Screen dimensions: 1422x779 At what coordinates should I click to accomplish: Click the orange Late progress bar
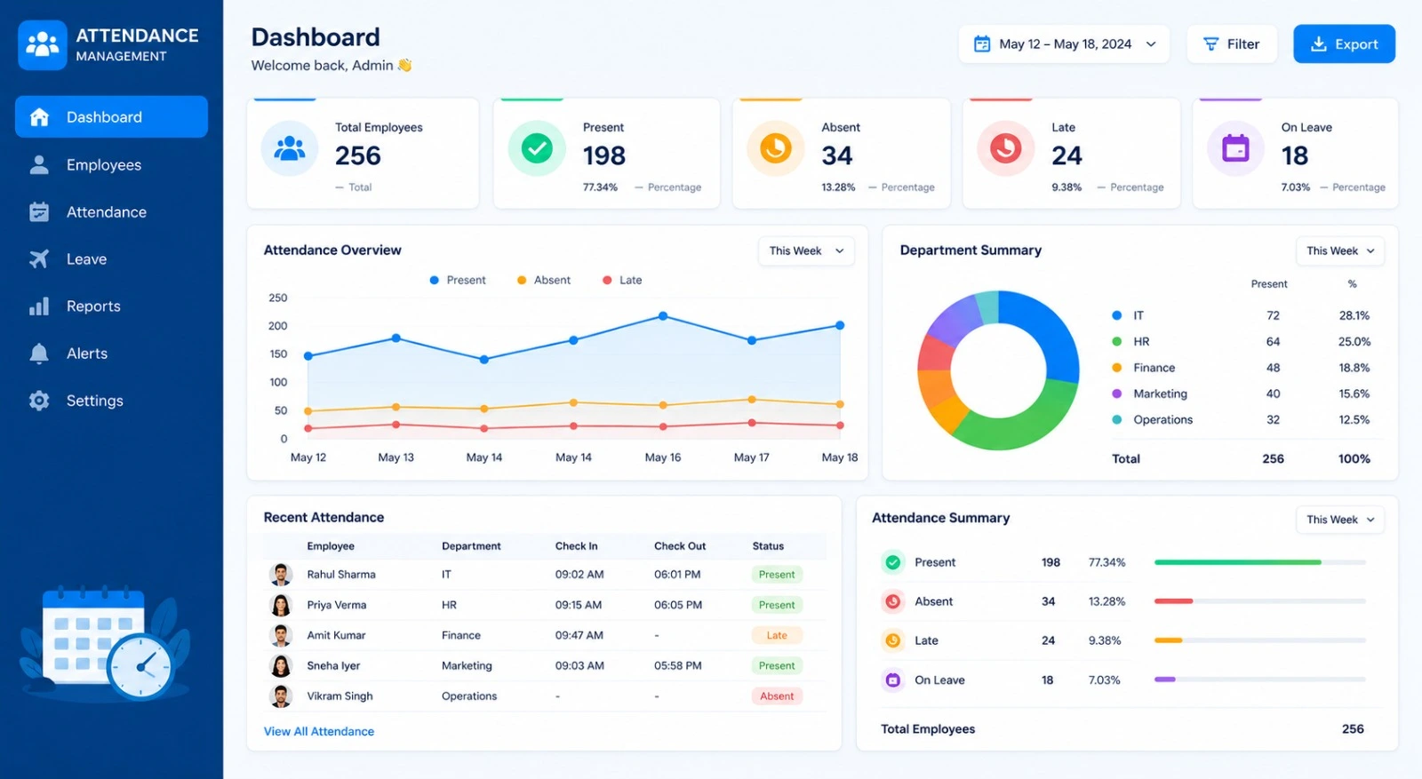1168,640
